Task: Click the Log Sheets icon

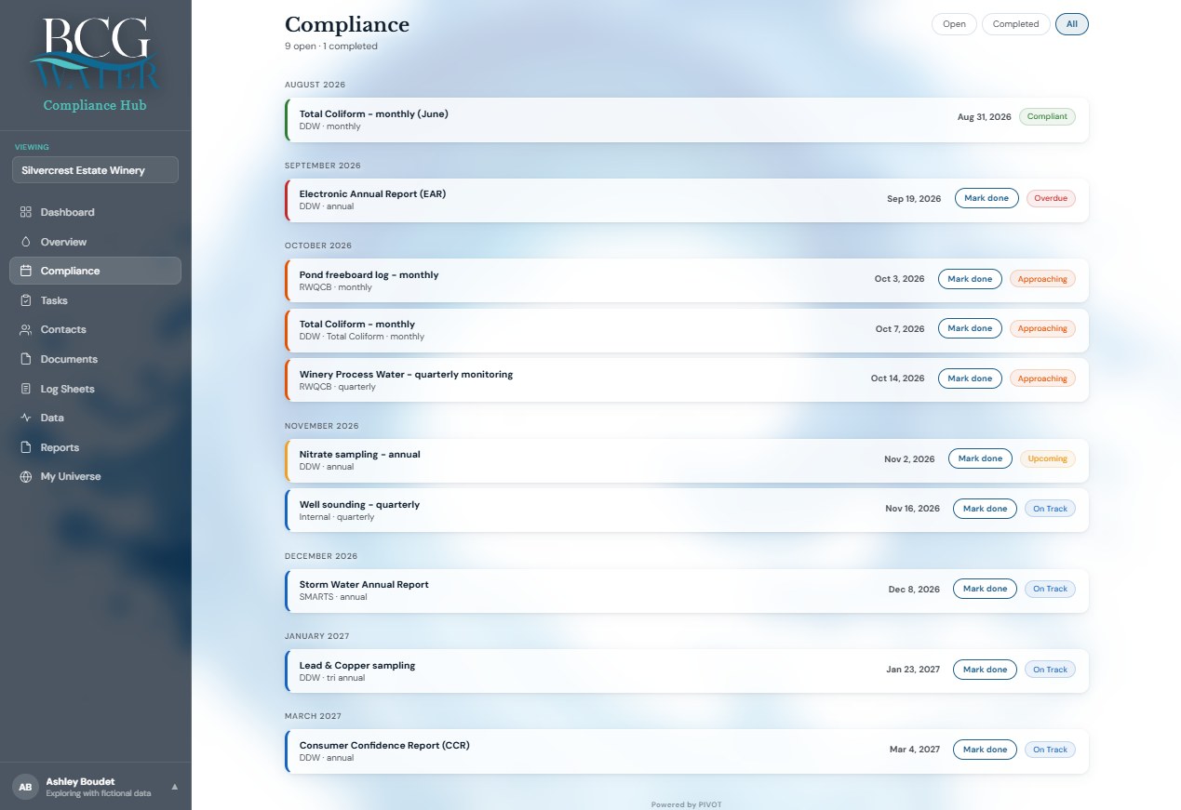Action: tap(26, 389)
